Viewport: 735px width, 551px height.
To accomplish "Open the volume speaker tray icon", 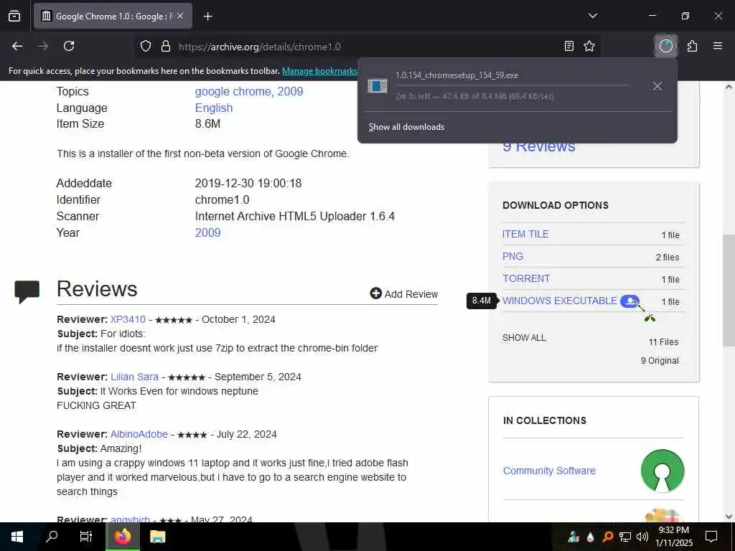I will click(642, 537).
